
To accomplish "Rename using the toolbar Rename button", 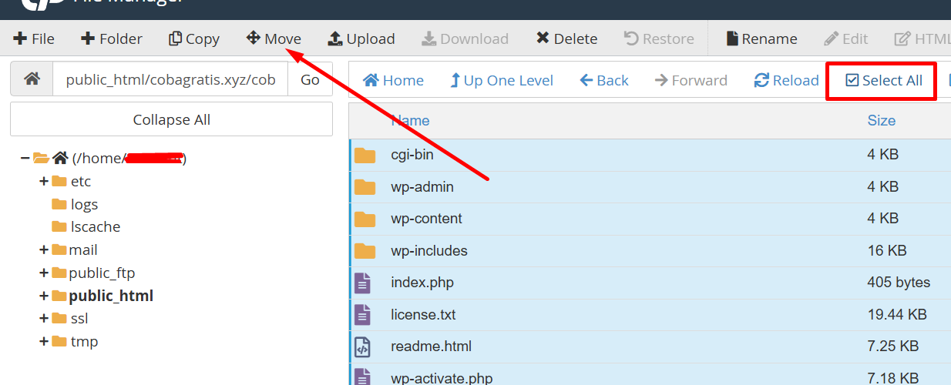I will 761,38.
